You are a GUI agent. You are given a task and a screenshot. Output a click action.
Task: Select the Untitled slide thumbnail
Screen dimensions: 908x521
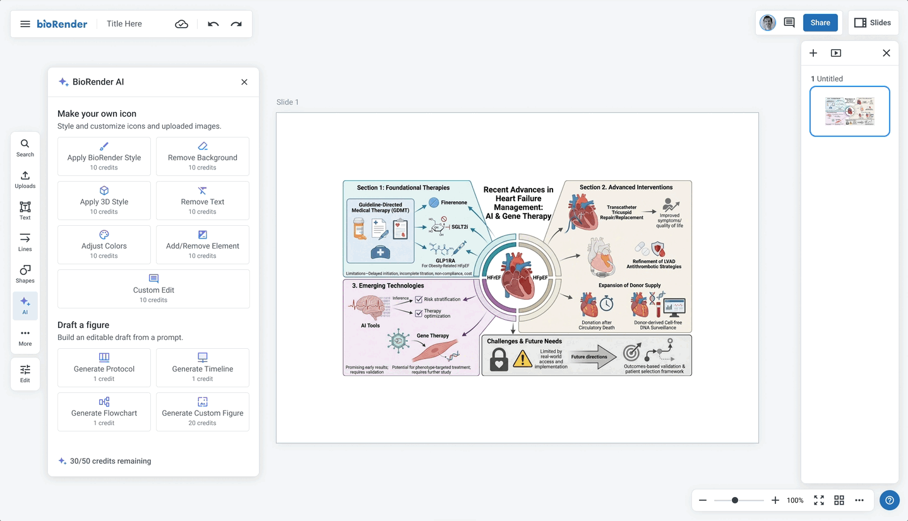click(x=849, y=112)
